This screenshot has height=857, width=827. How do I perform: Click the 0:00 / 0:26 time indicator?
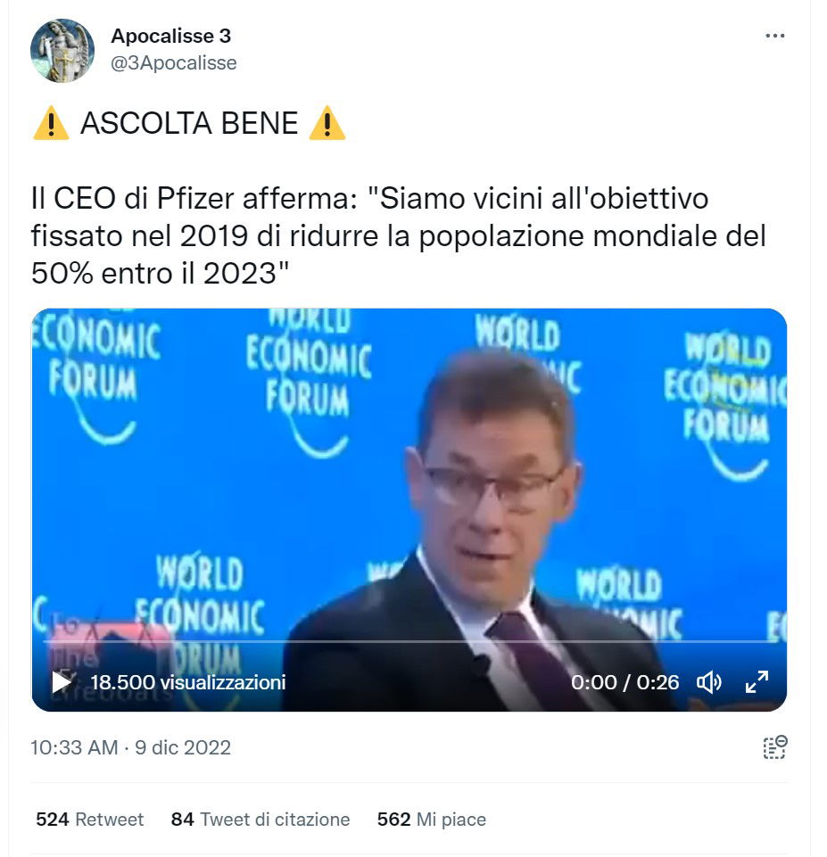[624, 682]
